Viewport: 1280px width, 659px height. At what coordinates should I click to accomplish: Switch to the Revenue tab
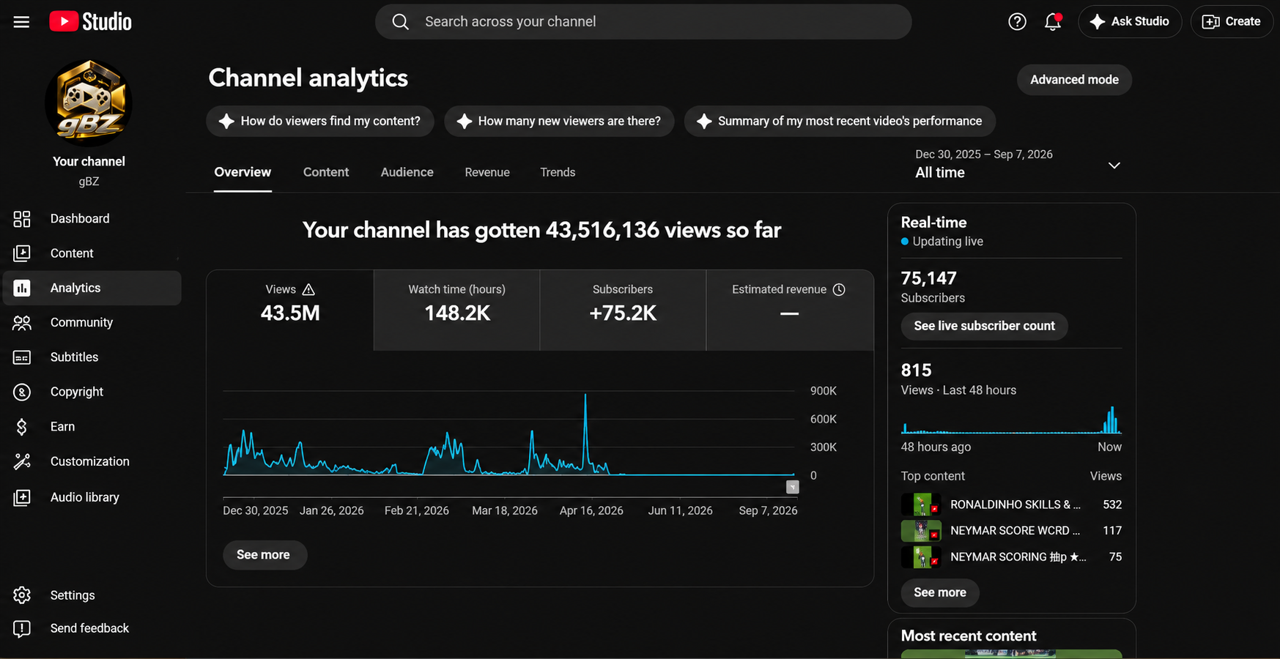click(x=487, y=172)
